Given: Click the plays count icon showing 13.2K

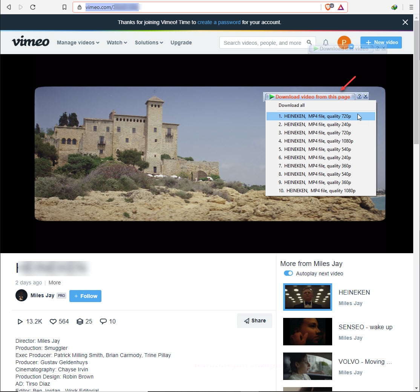Looking at the screenshot, I should [20, 321].
